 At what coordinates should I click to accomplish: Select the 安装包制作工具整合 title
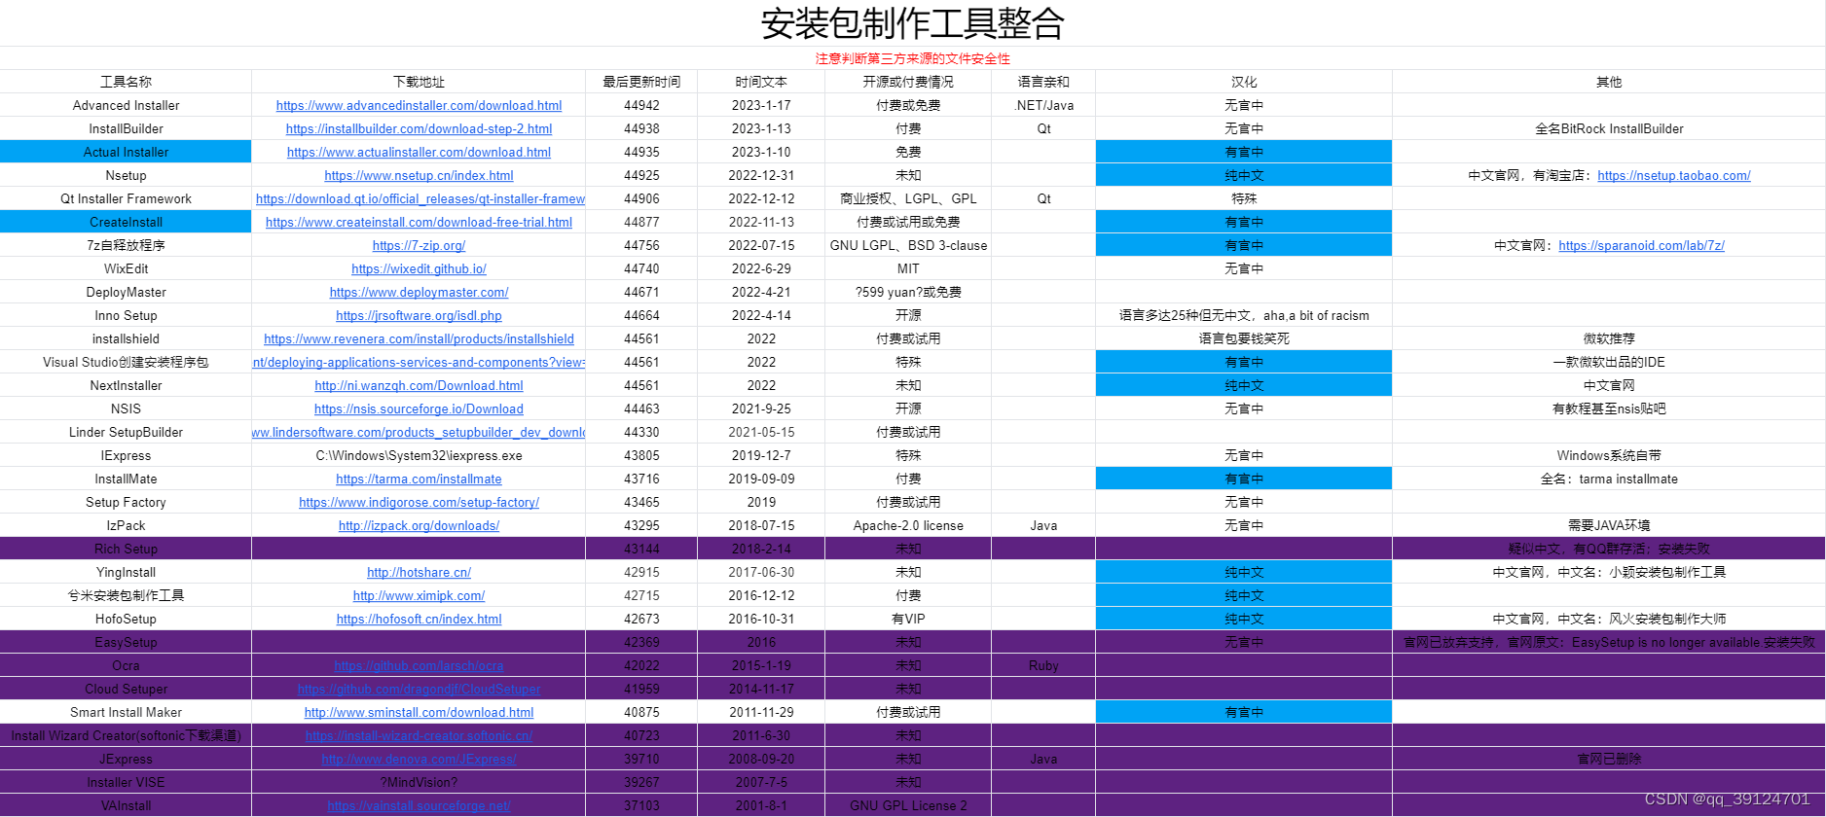(913, 23)
